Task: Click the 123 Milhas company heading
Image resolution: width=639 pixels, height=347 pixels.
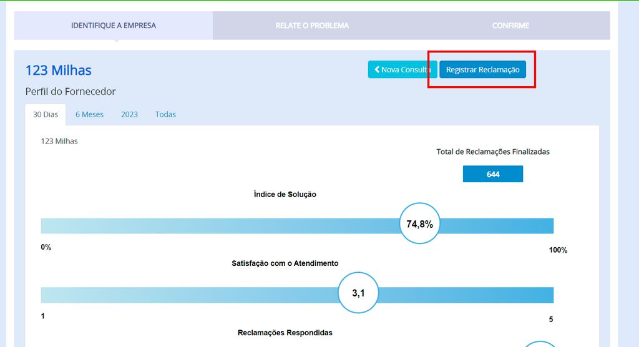Action: tap(58, 70)
